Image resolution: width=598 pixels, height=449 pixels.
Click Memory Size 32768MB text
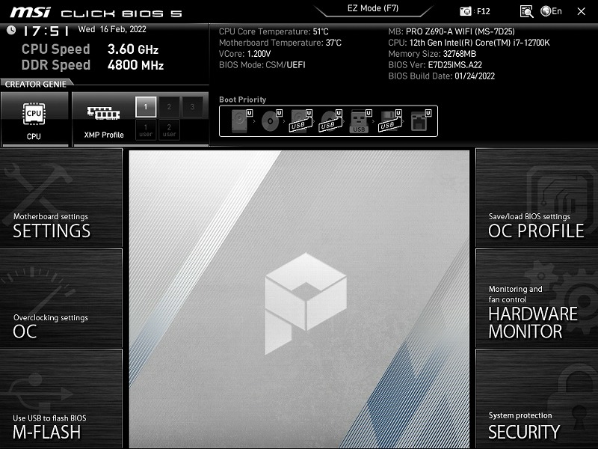click(432, 54)
